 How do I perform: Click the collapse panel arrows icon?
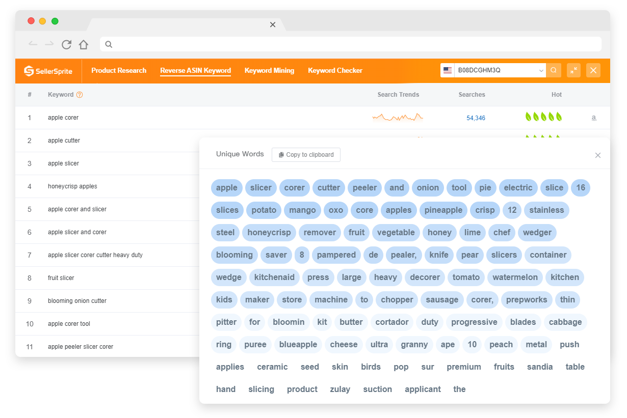[573, 70]
